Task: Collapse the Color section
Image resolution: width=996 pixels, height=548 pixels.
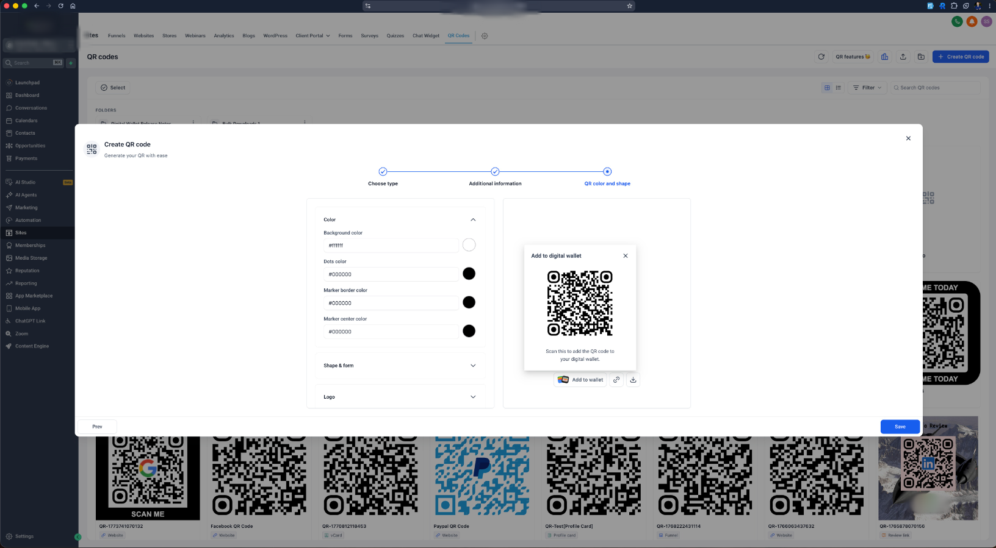Action: click(x=473, y=219)
